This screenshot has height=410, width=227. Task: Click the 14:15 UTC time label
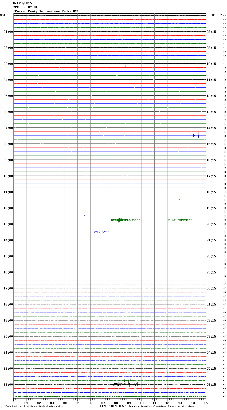tap(211, 128)
